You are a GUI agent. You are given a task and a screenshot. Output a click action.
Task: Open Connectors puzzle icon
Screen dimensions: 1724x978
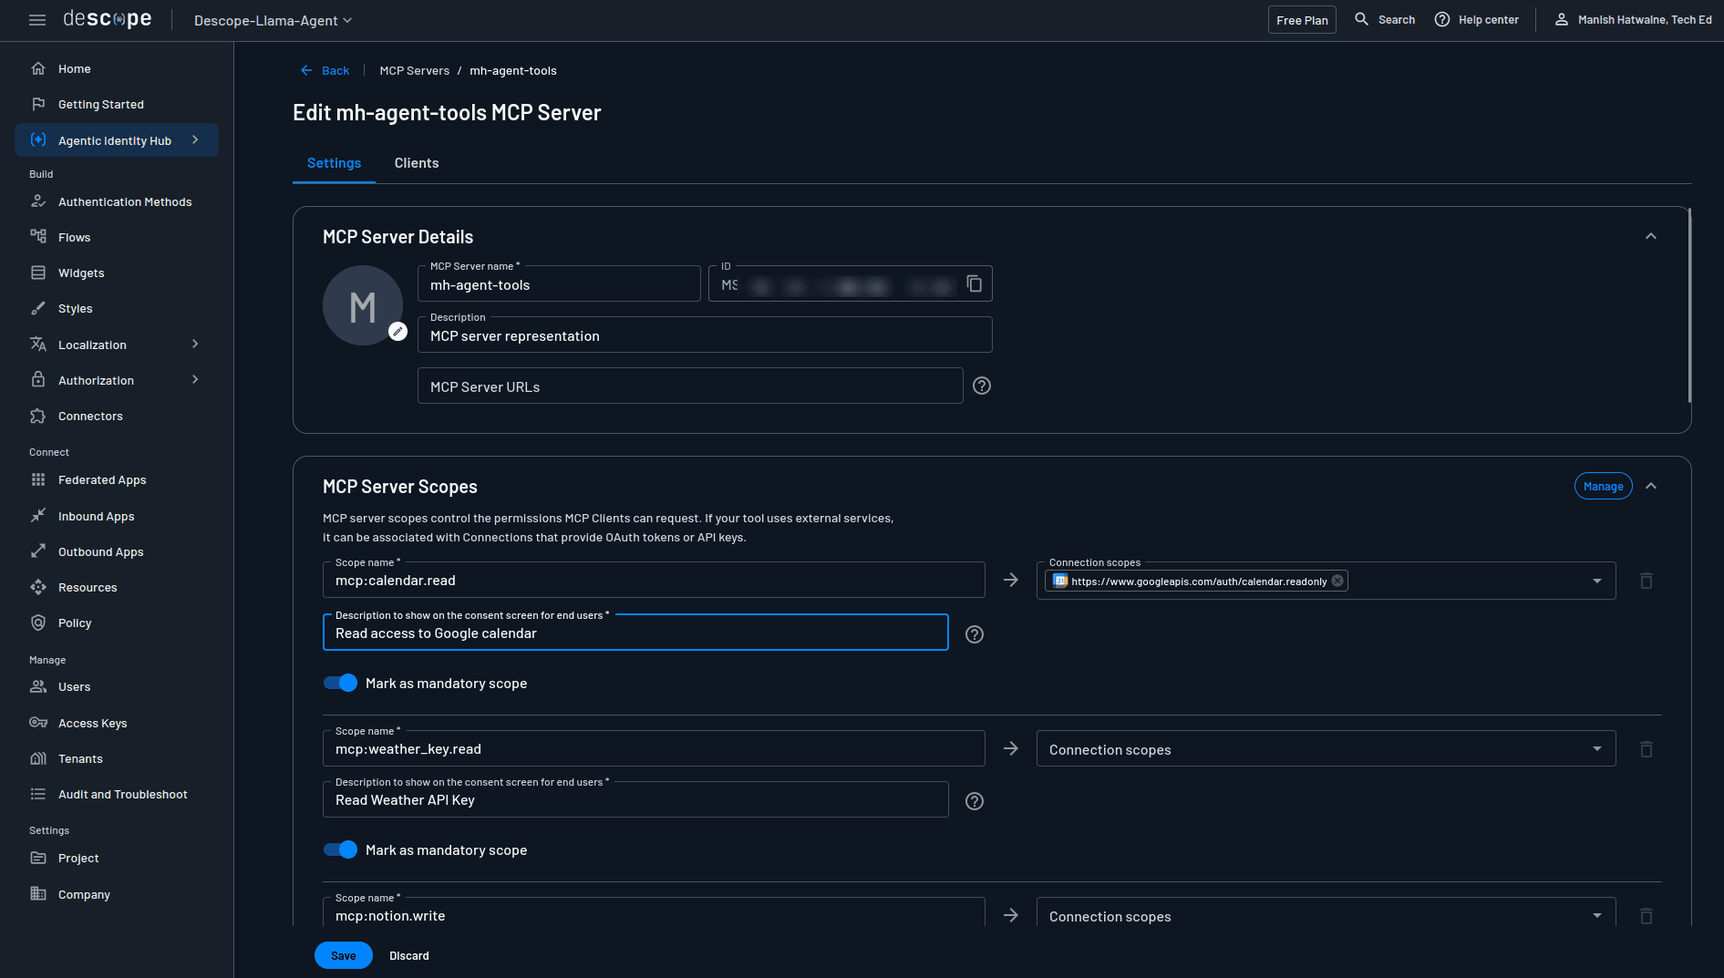tap(38, 416)
